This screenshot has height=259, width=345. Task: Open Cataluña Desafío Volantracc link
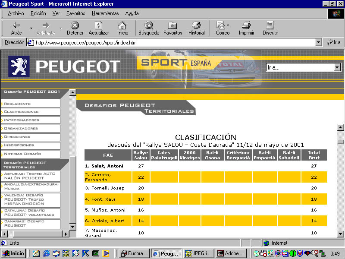(x=31, y=213)
